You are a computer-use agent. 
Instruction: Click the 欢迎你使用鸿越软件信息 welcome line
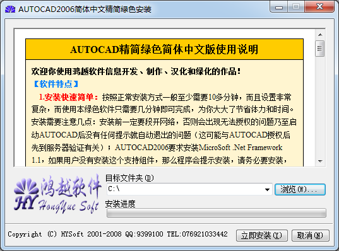click(136, 71)
